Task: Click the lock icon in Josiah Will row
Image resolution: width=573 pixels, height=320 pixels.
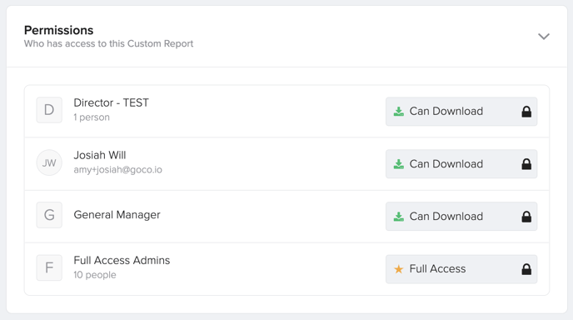Action: click(x=526, y=164)
